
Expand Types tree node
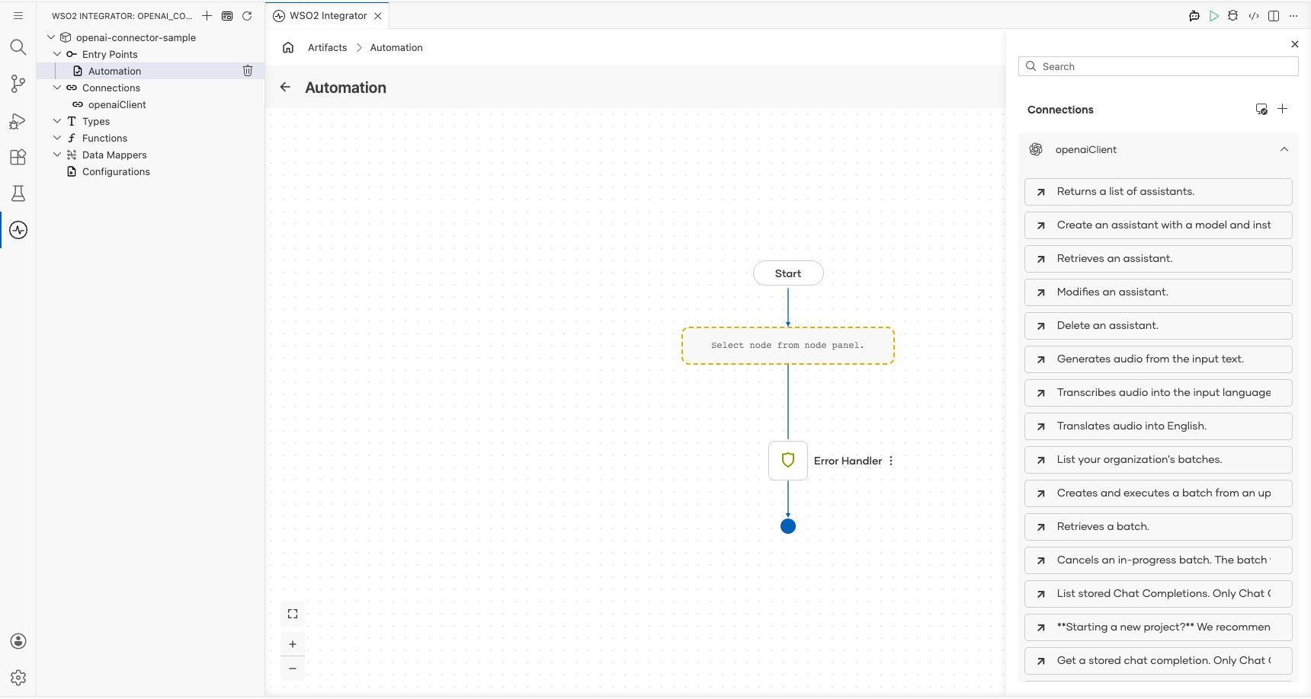coord(57,121)
